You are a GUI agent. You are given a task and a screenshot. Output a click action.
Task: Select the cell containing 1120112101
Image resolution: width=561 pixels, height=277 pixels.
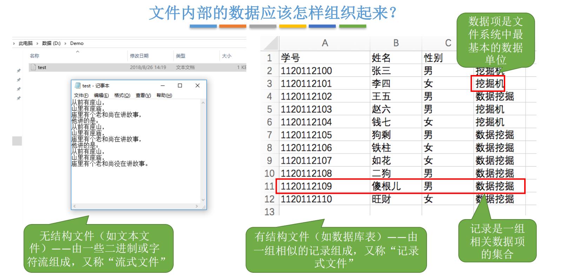[325, 83]
